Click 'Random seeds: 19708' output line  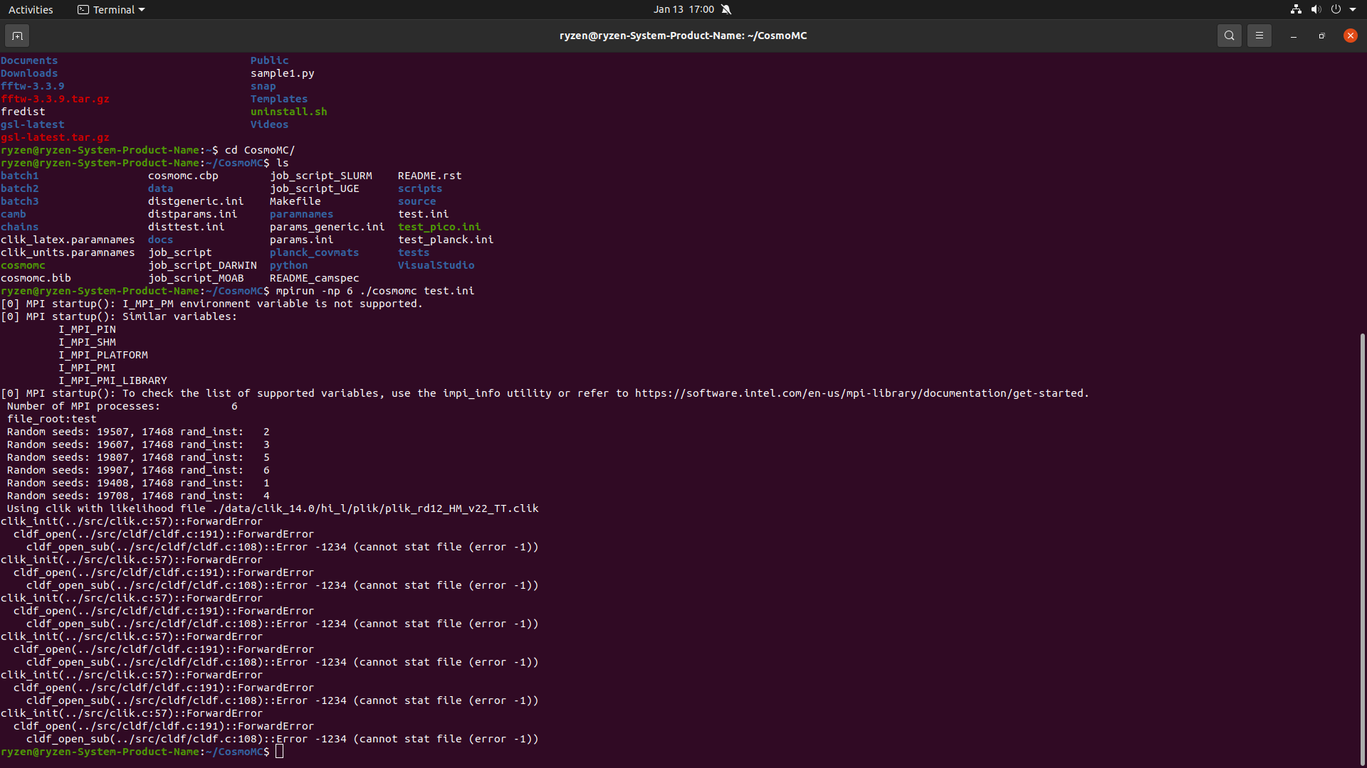(138, 496)
